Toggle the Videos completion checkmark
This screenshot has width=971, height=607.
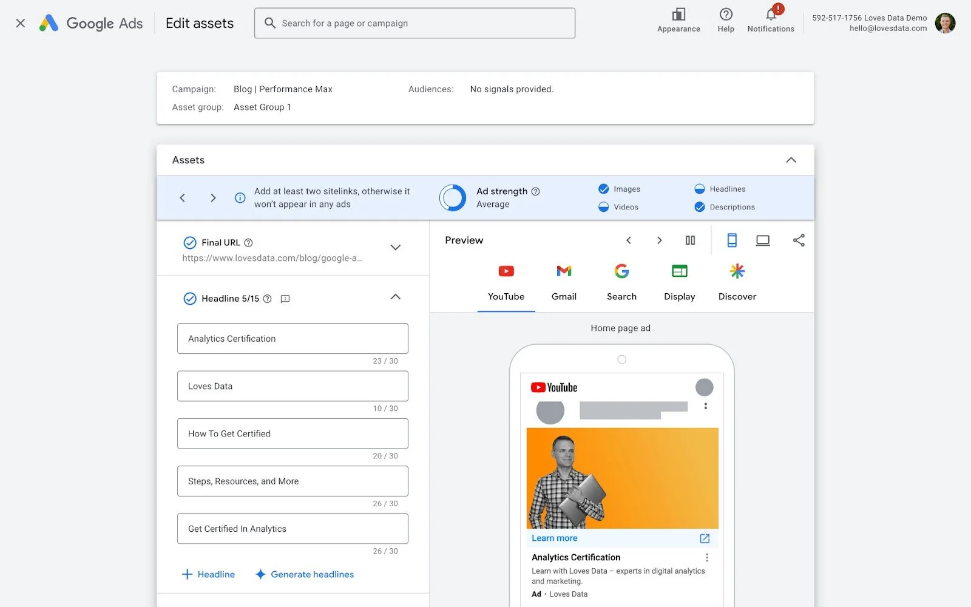click(604, 207)
